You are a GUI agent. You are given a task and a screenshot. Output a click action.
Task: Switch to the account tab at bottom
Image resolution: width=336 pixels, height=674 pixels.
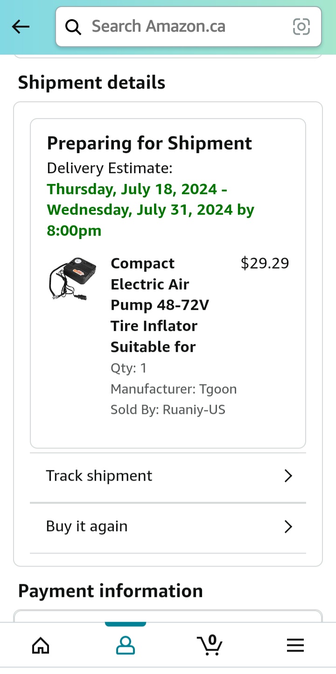pos(125,646)
